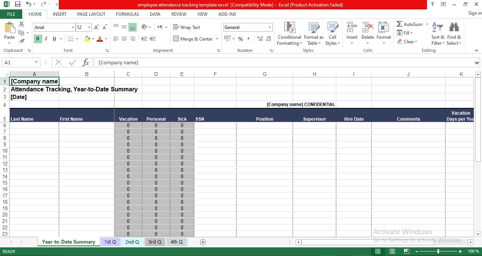
Task: Toggle Italic formatting
Action: pos(46,39)
